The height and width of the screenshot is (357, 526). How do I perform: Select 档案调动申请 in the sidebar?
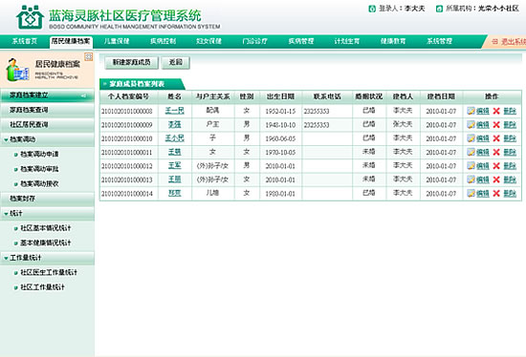point(39,155)
